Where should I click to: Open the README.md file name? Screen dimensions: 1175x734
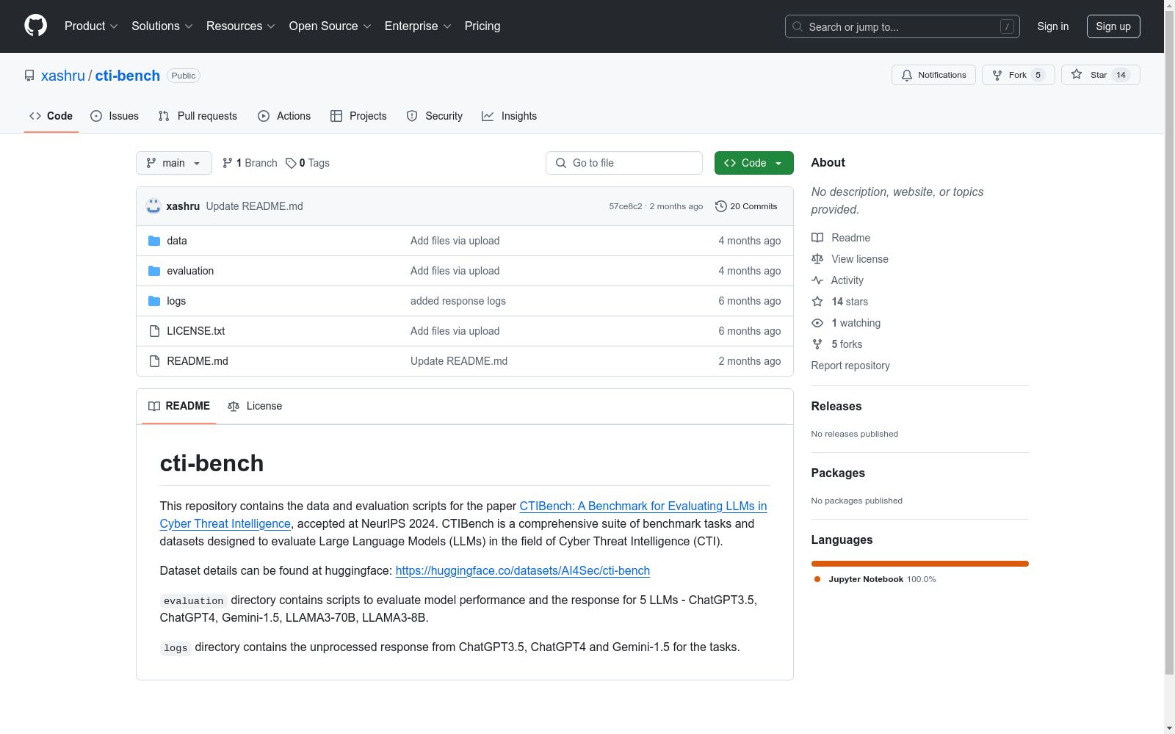click(198, 361)
